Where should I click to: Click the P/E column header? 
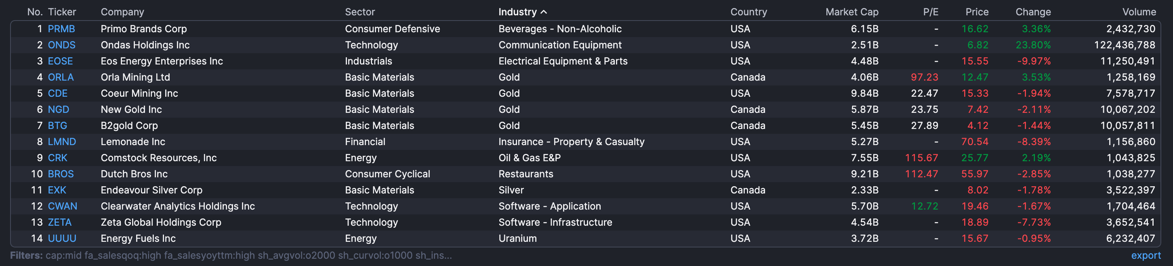[930, 12]
